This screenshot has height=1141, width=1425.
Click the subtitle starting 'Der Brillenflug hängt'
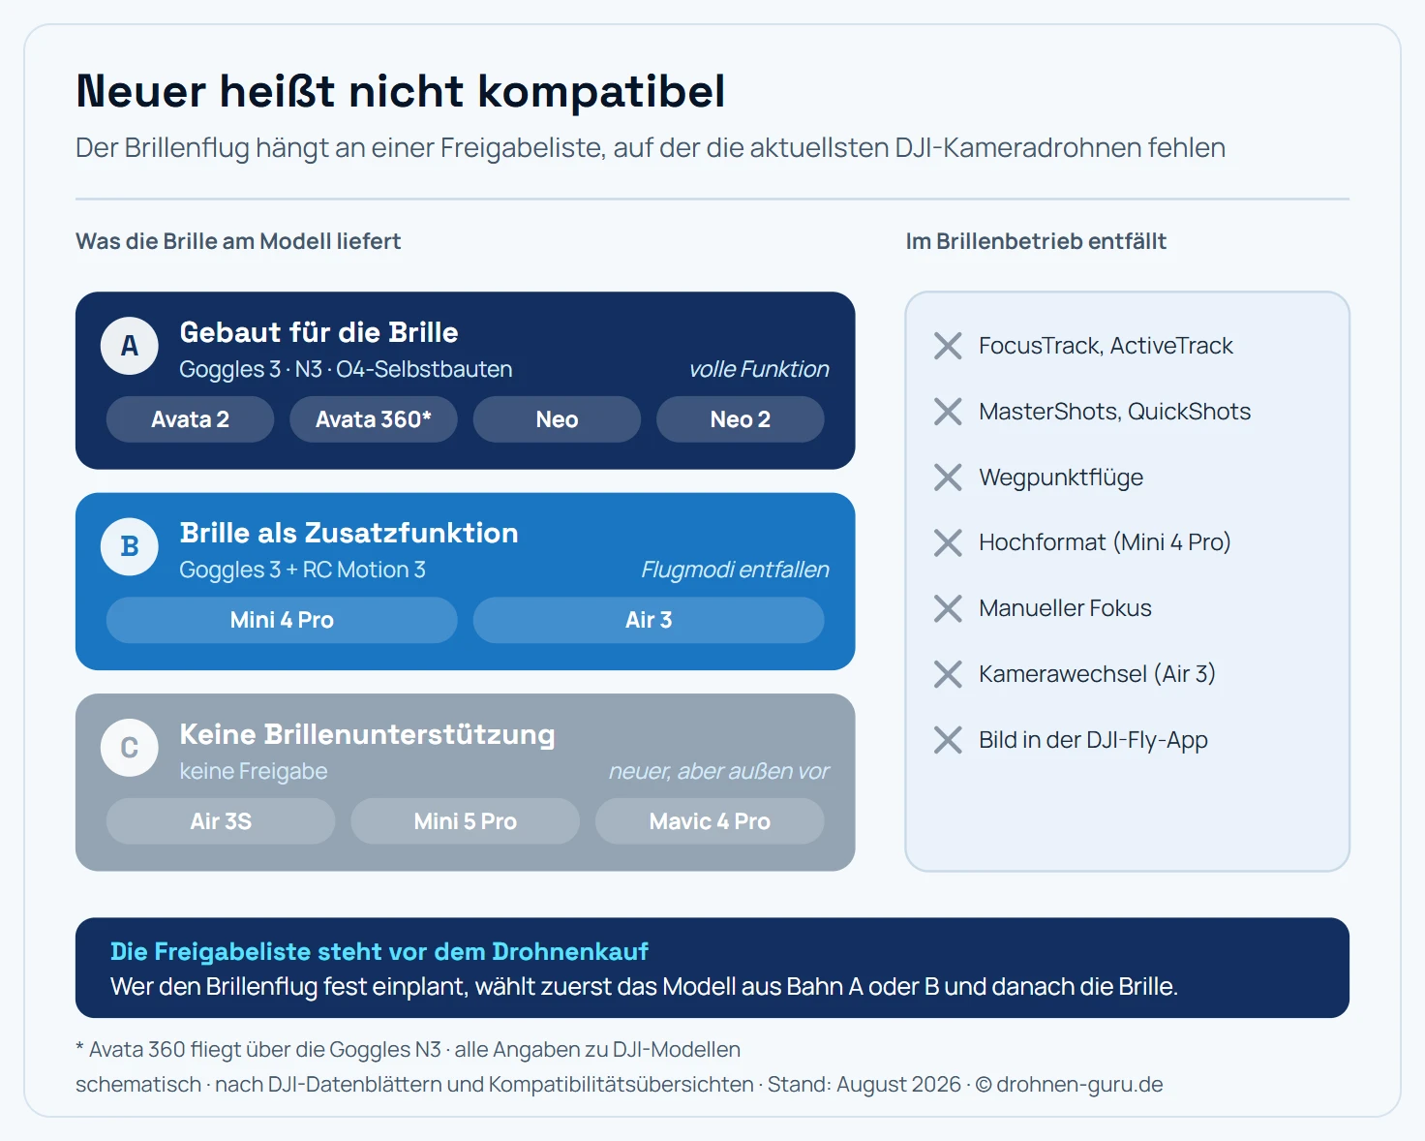tap(651, 147)
